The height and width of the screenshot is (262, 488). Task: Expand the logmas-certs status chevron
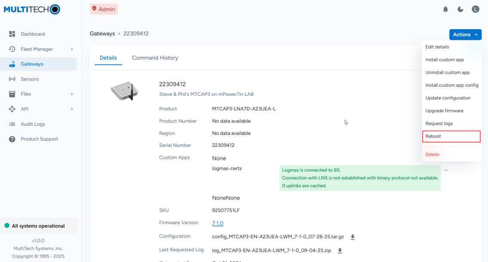[446, 171]
